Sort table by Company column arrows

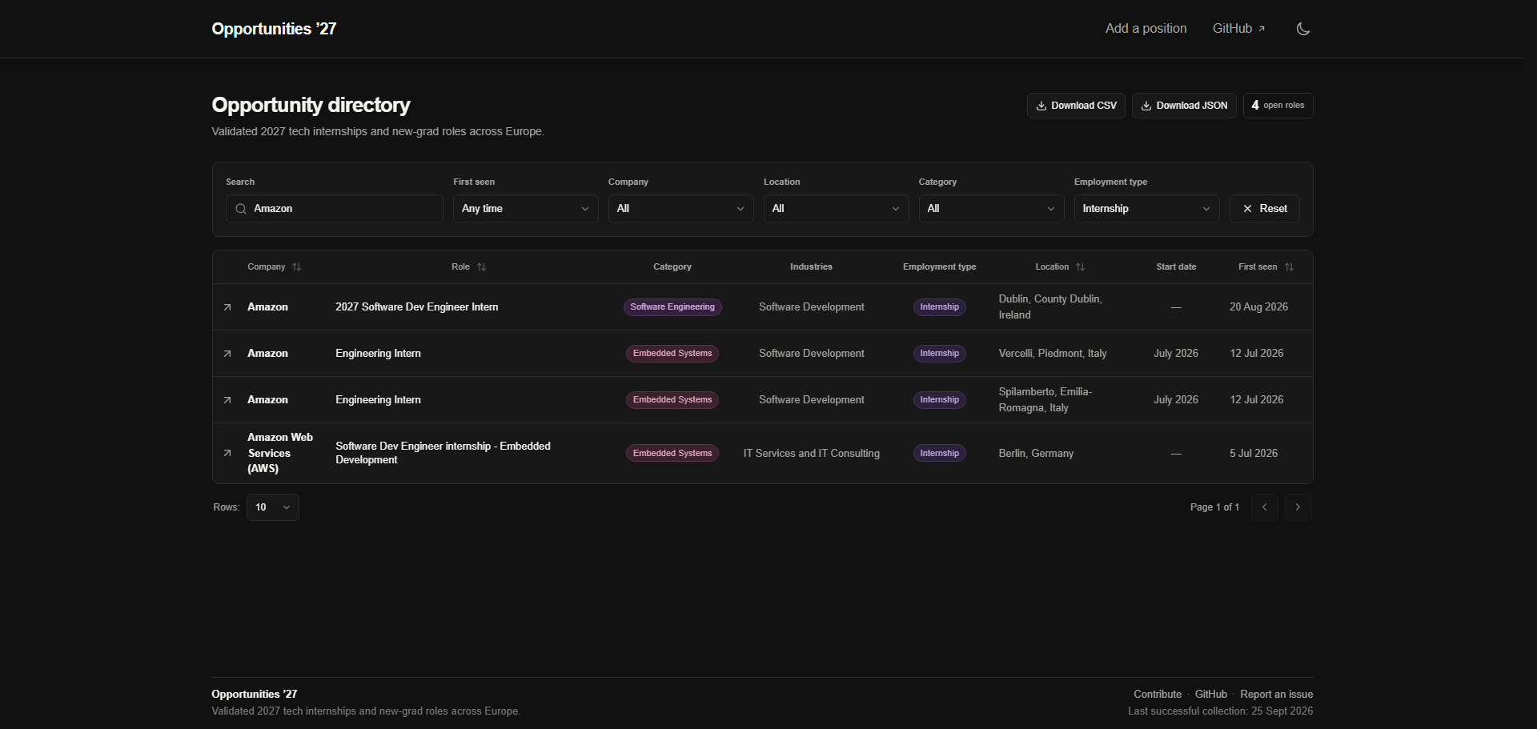296,267
